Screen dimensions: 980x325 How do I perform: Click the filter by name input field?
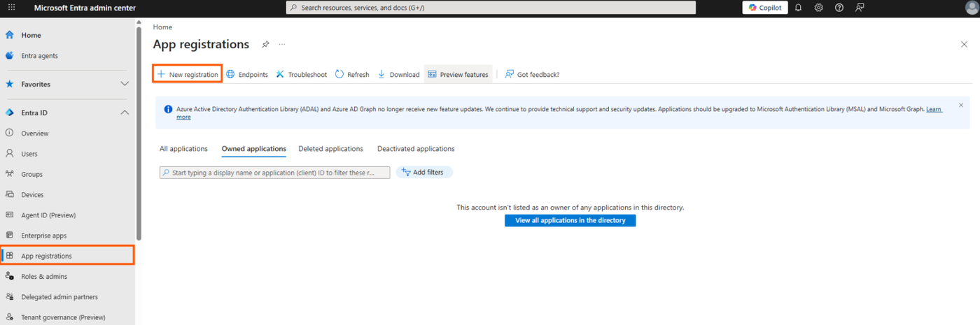coord(274,173)
